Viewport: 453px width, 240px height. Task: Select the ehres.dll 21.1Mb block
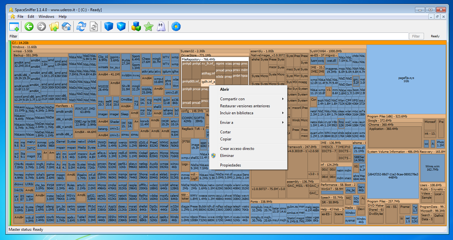coord(359,149)
